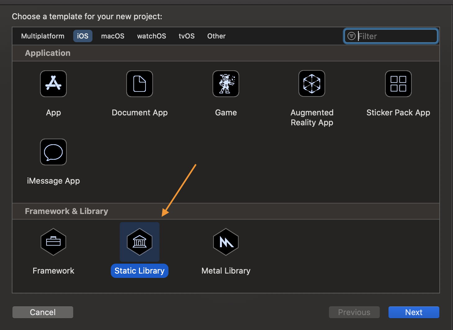Focus the Filter text field
The height and width of the screenshot is (330, 453).
tap(396, 36)
